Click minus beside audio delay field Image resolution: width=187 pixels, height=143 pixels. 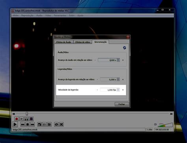95,60
